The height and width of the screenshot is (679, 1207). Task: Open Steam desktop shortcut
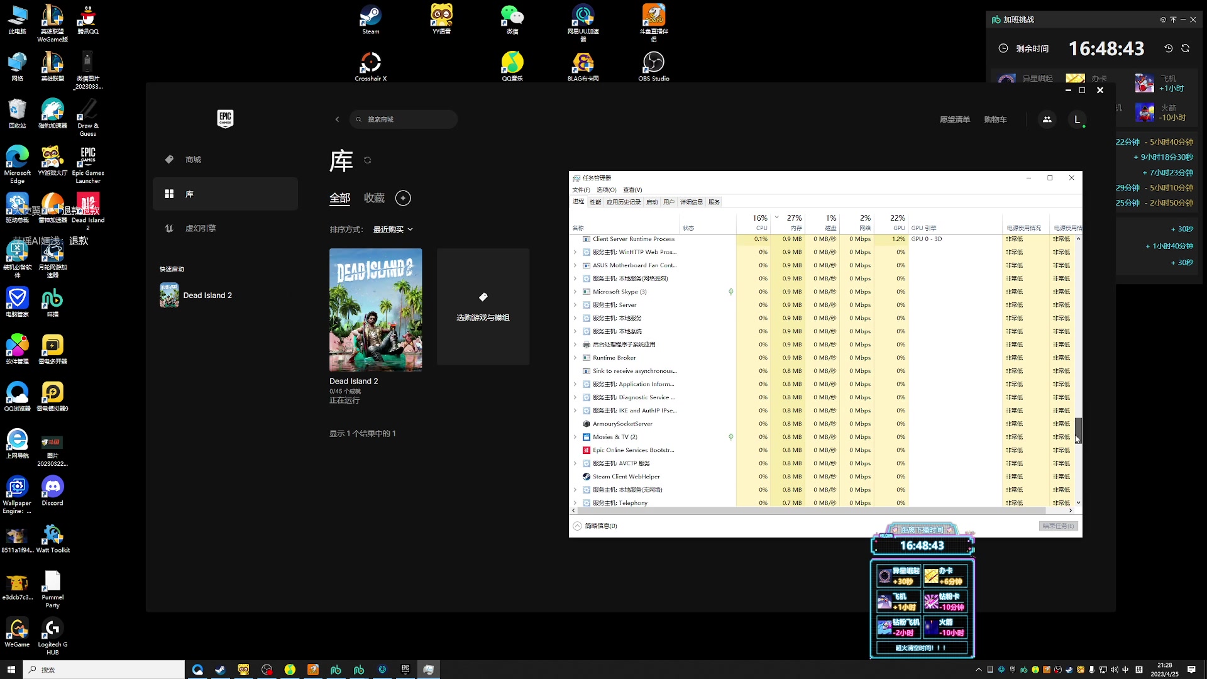[x=371, y=19]
